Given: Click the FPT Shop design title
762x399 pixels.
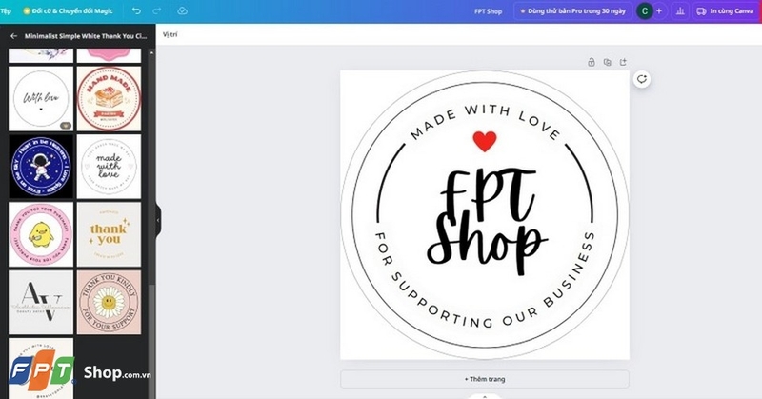Looking at the screenshot, I should point(488,11).
